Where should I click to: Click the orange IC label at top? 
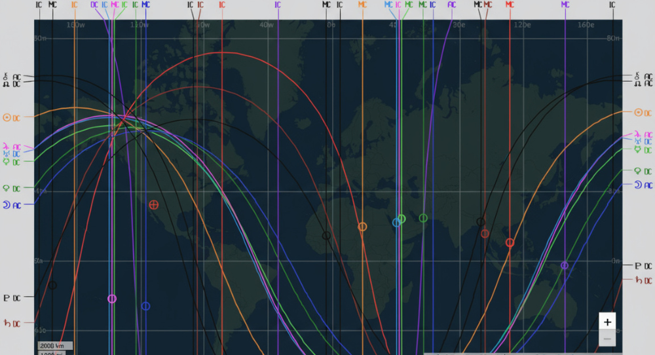pos(74,5)
